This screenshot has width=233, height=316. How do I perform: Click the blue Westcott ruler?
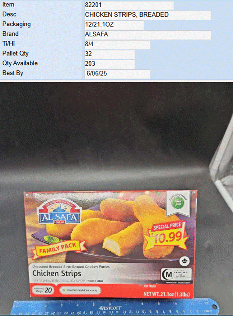tap(115, 308)
